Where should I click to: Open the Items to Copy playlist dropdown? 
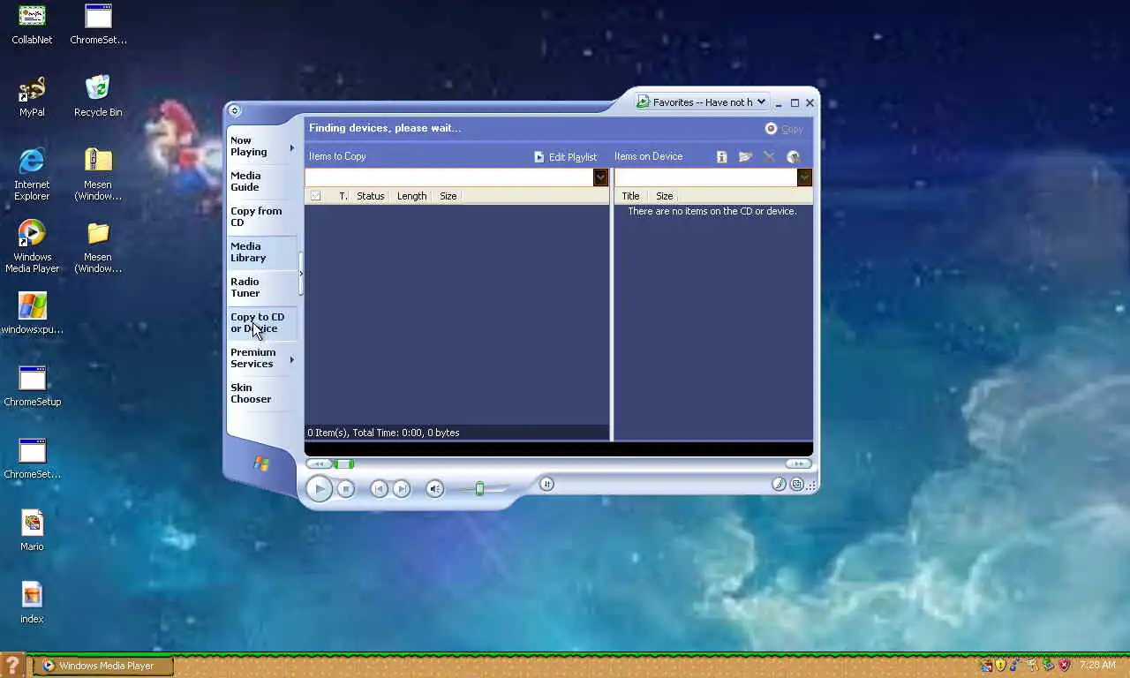600,177
